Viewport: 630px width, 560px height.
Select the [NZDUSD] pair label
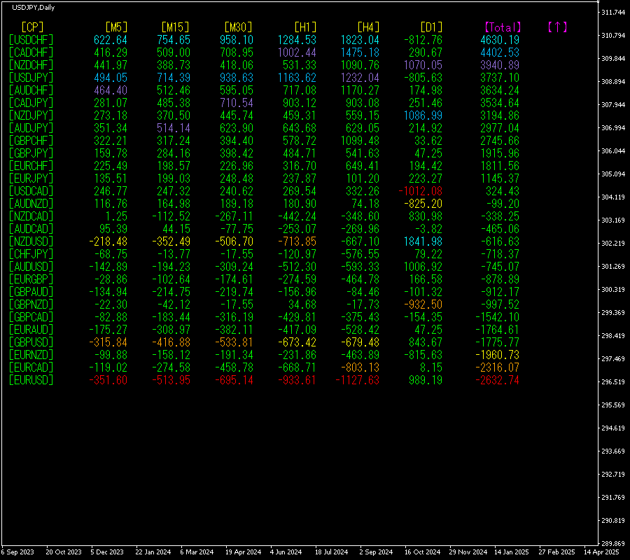pyautogui.click(x=31, y=241)
